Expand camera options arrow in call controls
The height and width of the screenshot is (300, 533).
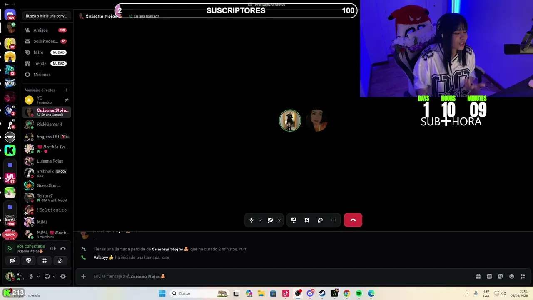(x=279, y=220)
